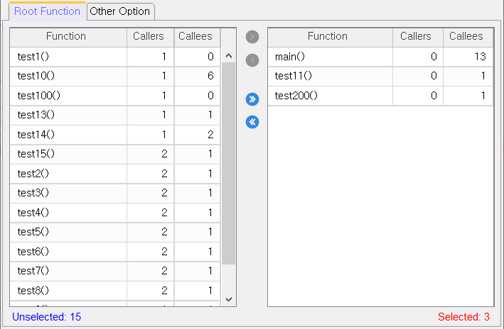Click the move-all-right double arrow icon
The width and height of the screenshot is (504, 329).
pos(252,99)
